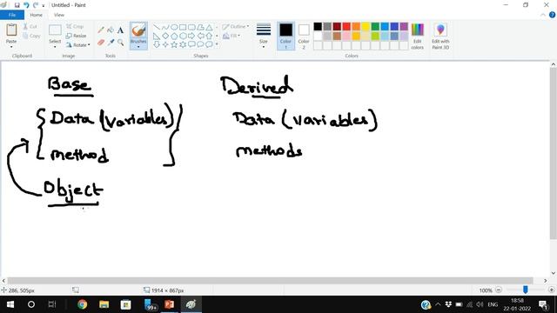Viewport: 557px width, 313px height.
Task: Choose the Five-point star shape
Action: (174, 44)
